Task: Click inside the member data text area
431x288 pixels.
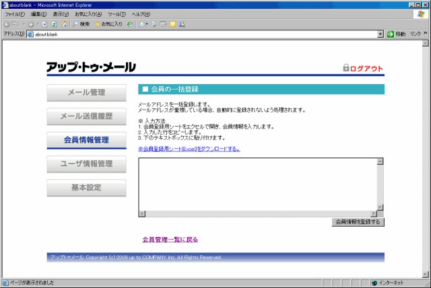Action: tap(258, 184)
